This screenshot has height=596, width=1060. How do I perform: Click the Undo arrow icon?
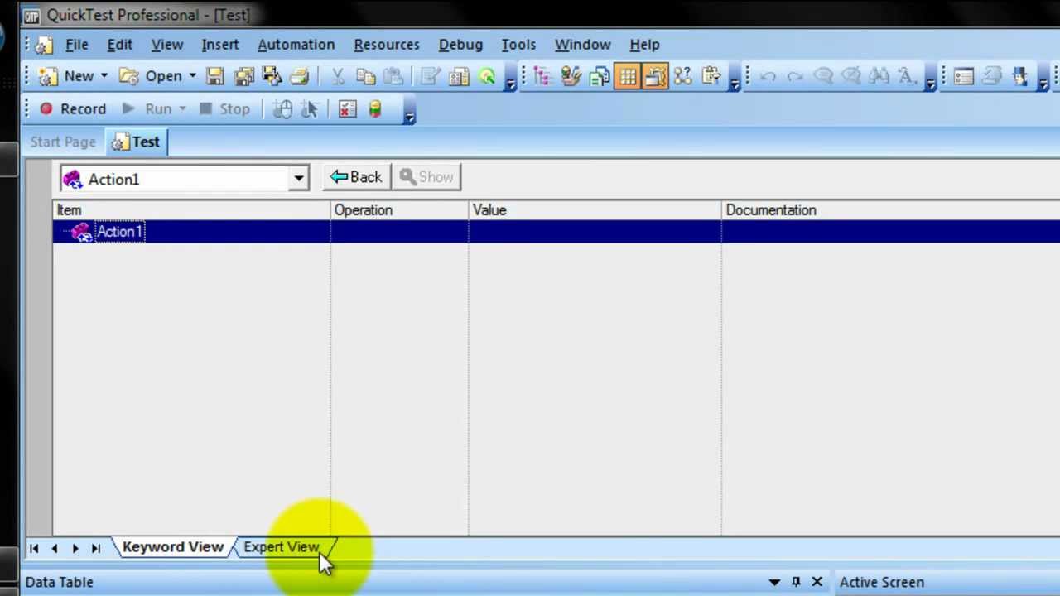(767, 76)
